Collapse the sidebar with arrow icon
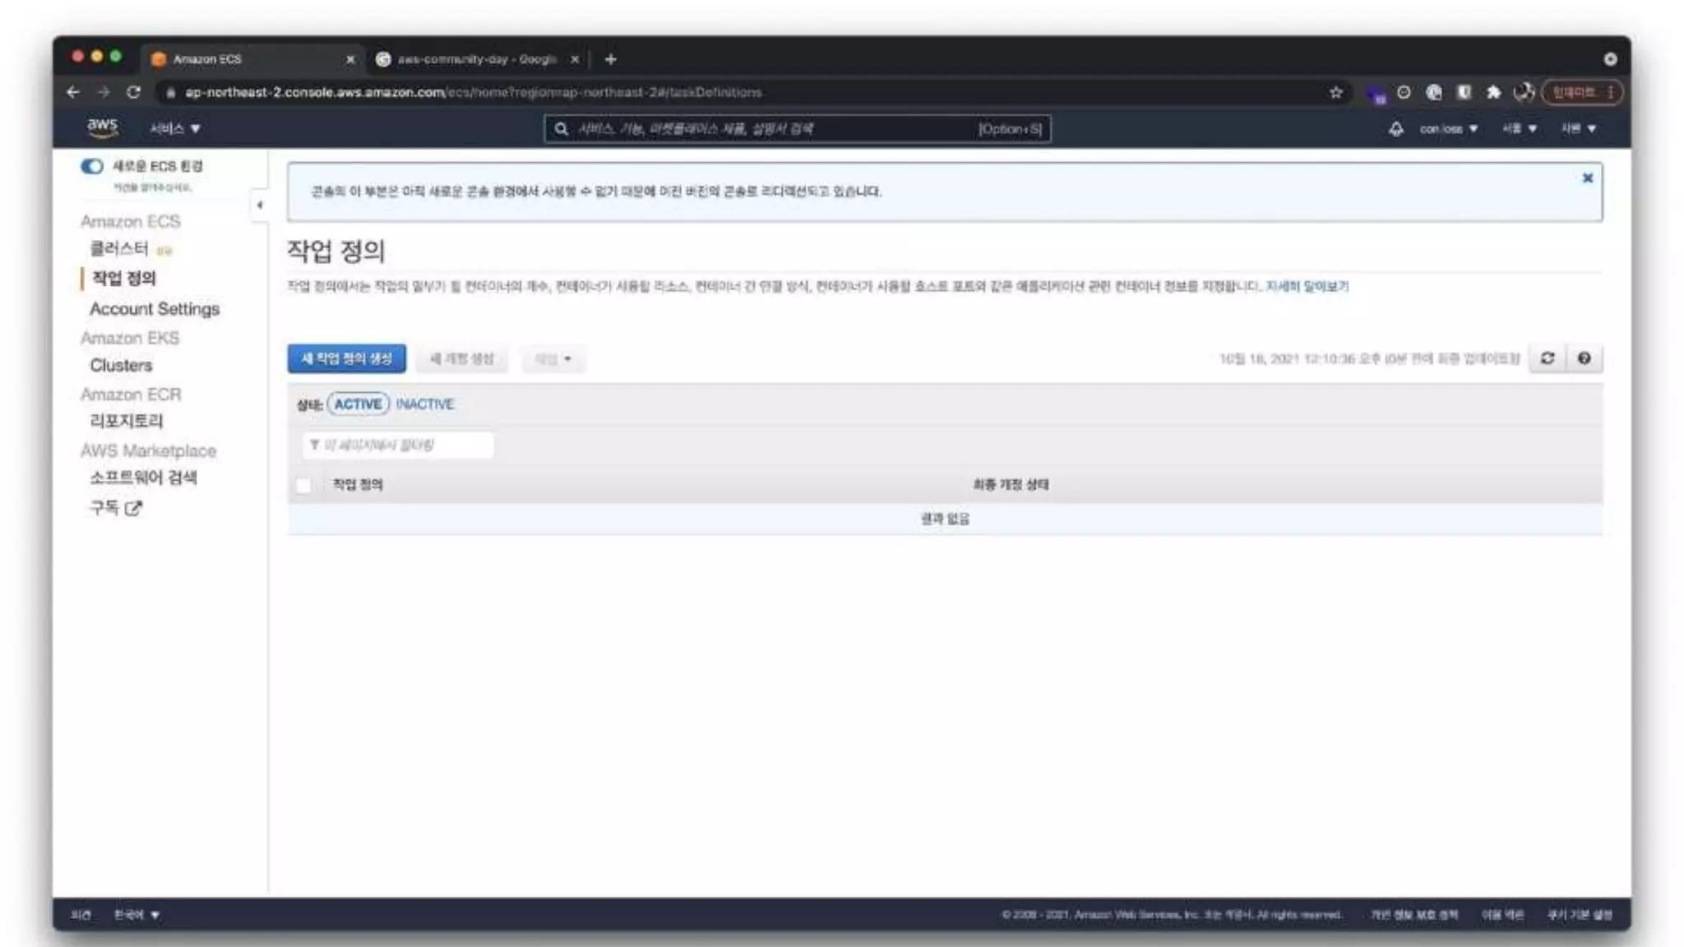Screen dimensions: 1684x947 click(260, 205)
